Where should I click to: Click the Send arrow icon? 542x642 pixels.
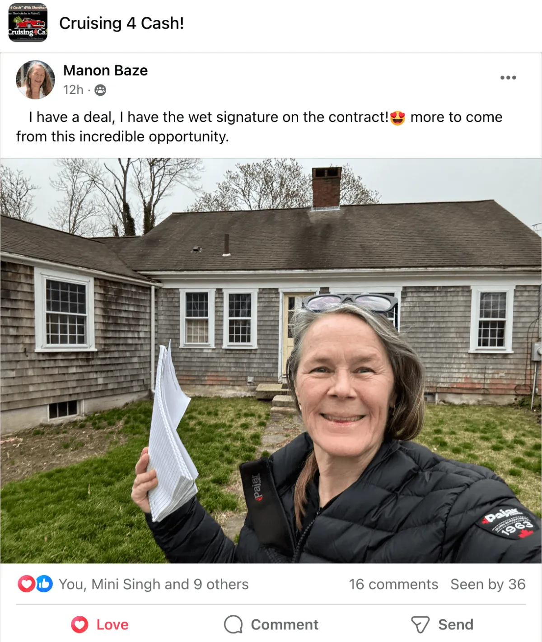tap(420, 625)
